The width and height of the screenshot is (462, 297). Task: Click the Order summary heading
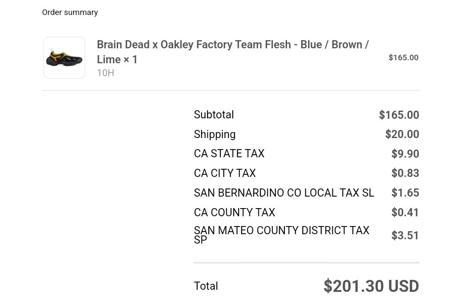tap(70, 12)
